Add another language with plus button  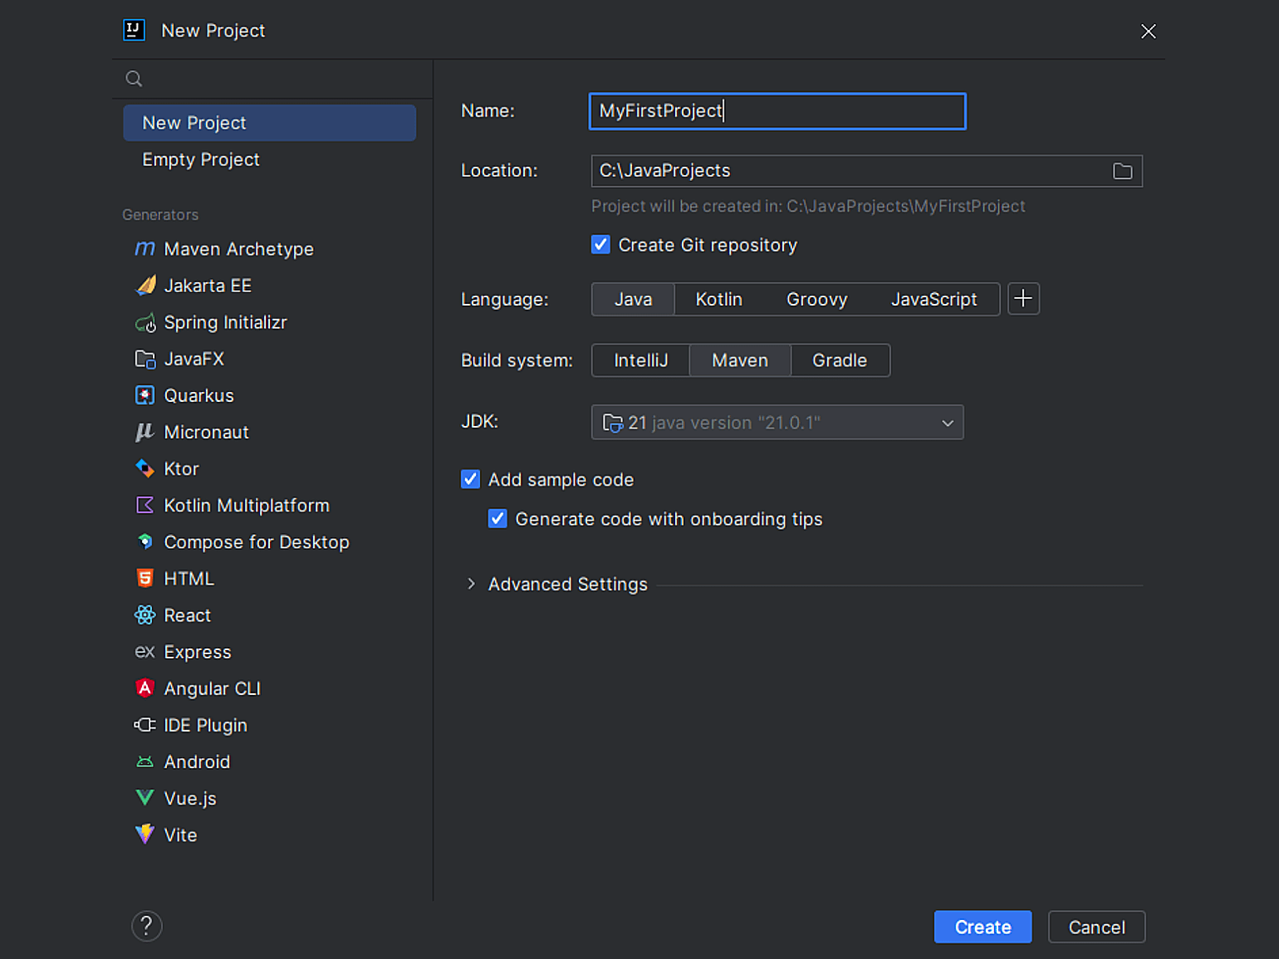tap(1024, 299)
